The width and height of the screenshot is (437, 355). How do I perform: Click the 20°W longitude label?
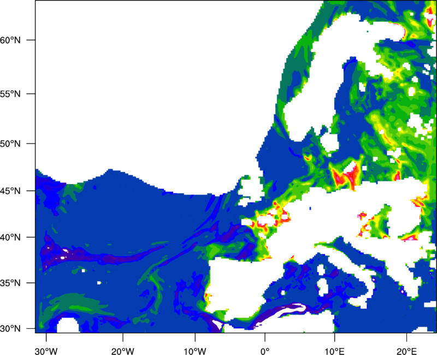pyautogui.click(x=123, y=351)
